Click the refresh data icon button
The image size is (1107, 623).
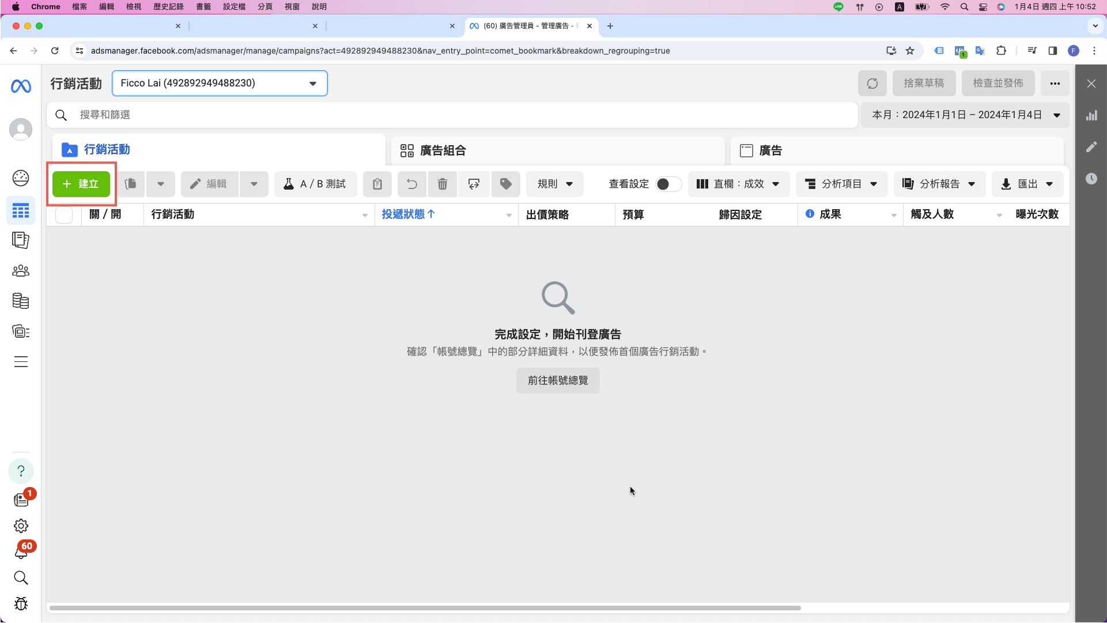pyautogui.click(x=872, y=84)
